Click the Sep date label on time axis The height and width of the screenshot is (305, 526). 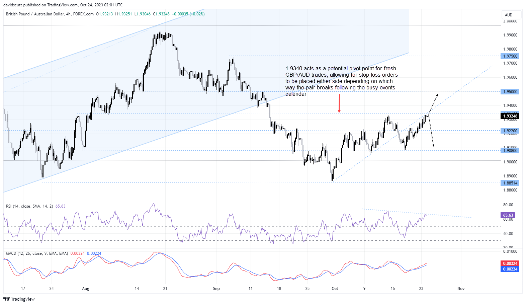pos(216,289)
